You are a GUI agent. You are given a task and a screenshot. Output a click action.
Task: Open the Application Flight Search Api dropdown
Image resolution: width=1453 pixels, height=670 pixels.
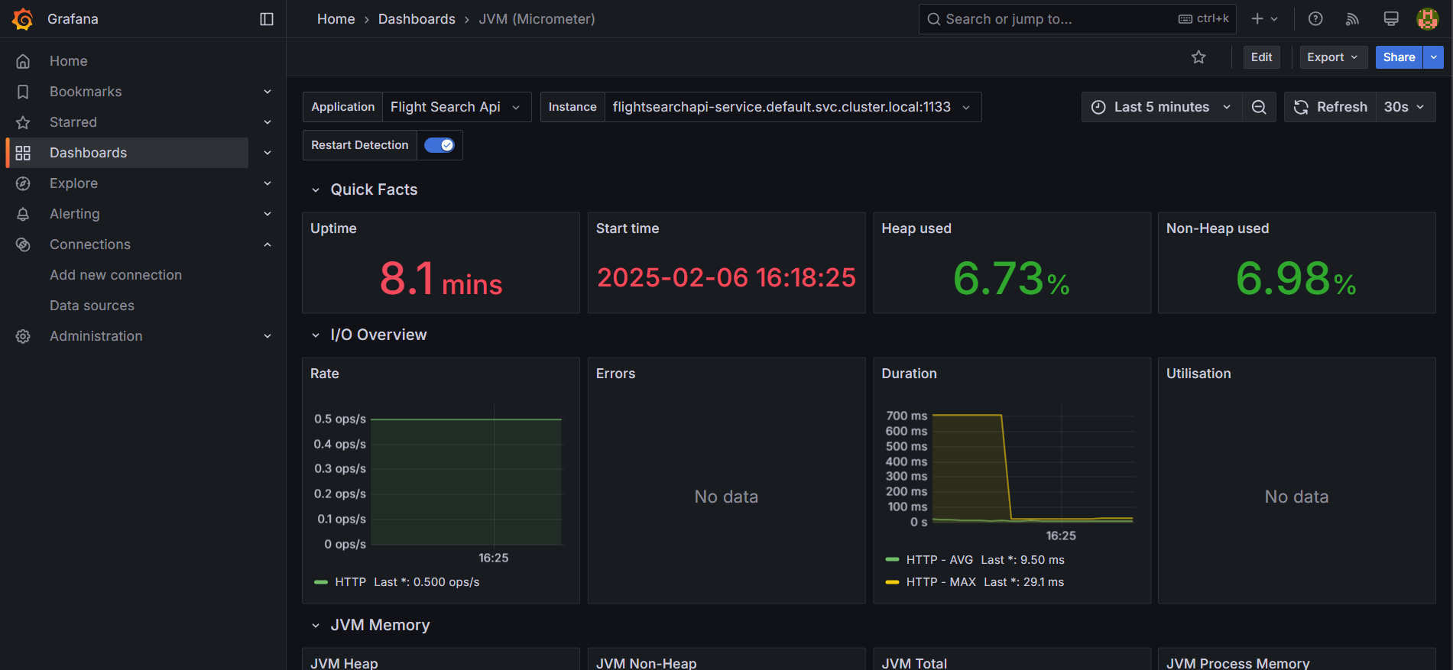(456, 107)
